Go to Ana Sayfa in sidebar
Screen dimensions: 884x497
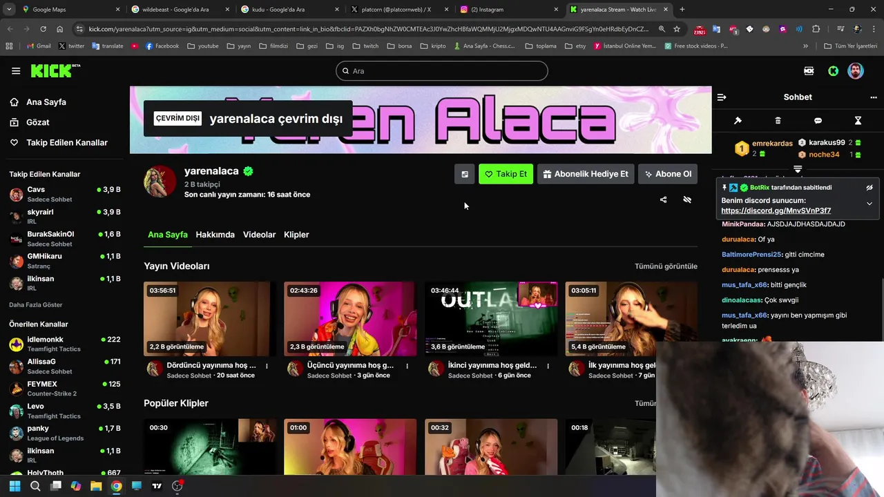coord(46,102)
